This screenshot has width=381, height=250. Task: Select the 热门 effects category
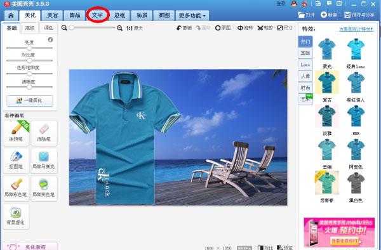point(305,41)
